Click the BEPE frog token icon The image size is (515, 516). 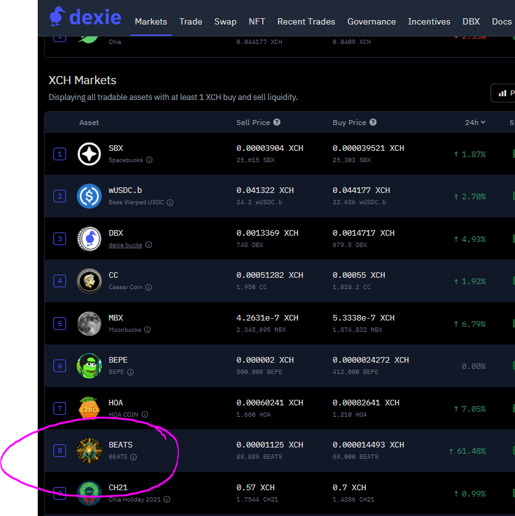coord(89,366)
